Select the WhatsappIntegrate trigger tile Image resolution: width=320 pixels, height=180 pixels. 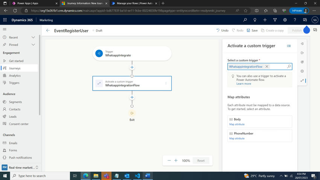(x=132, y=53)
